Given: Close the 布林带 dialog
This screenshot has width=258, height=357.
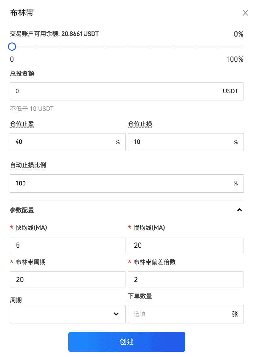Looking at the screenshot, I should point(245,13).
